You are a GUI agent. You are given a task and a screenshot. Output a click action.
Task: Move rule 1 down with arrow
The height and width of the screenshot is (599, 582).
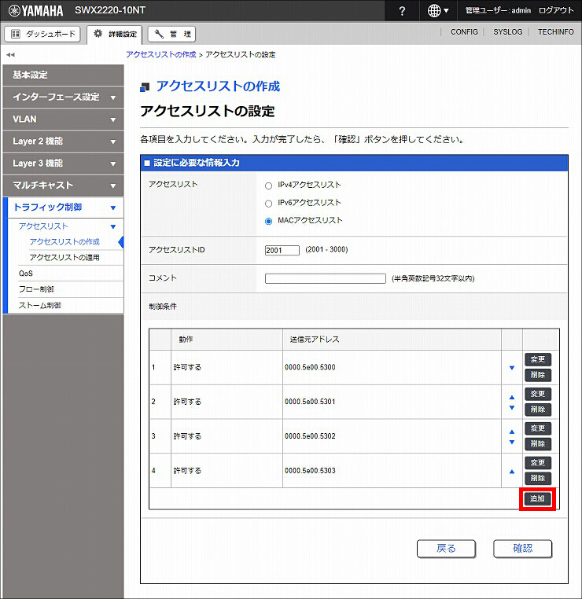point(512,368)
